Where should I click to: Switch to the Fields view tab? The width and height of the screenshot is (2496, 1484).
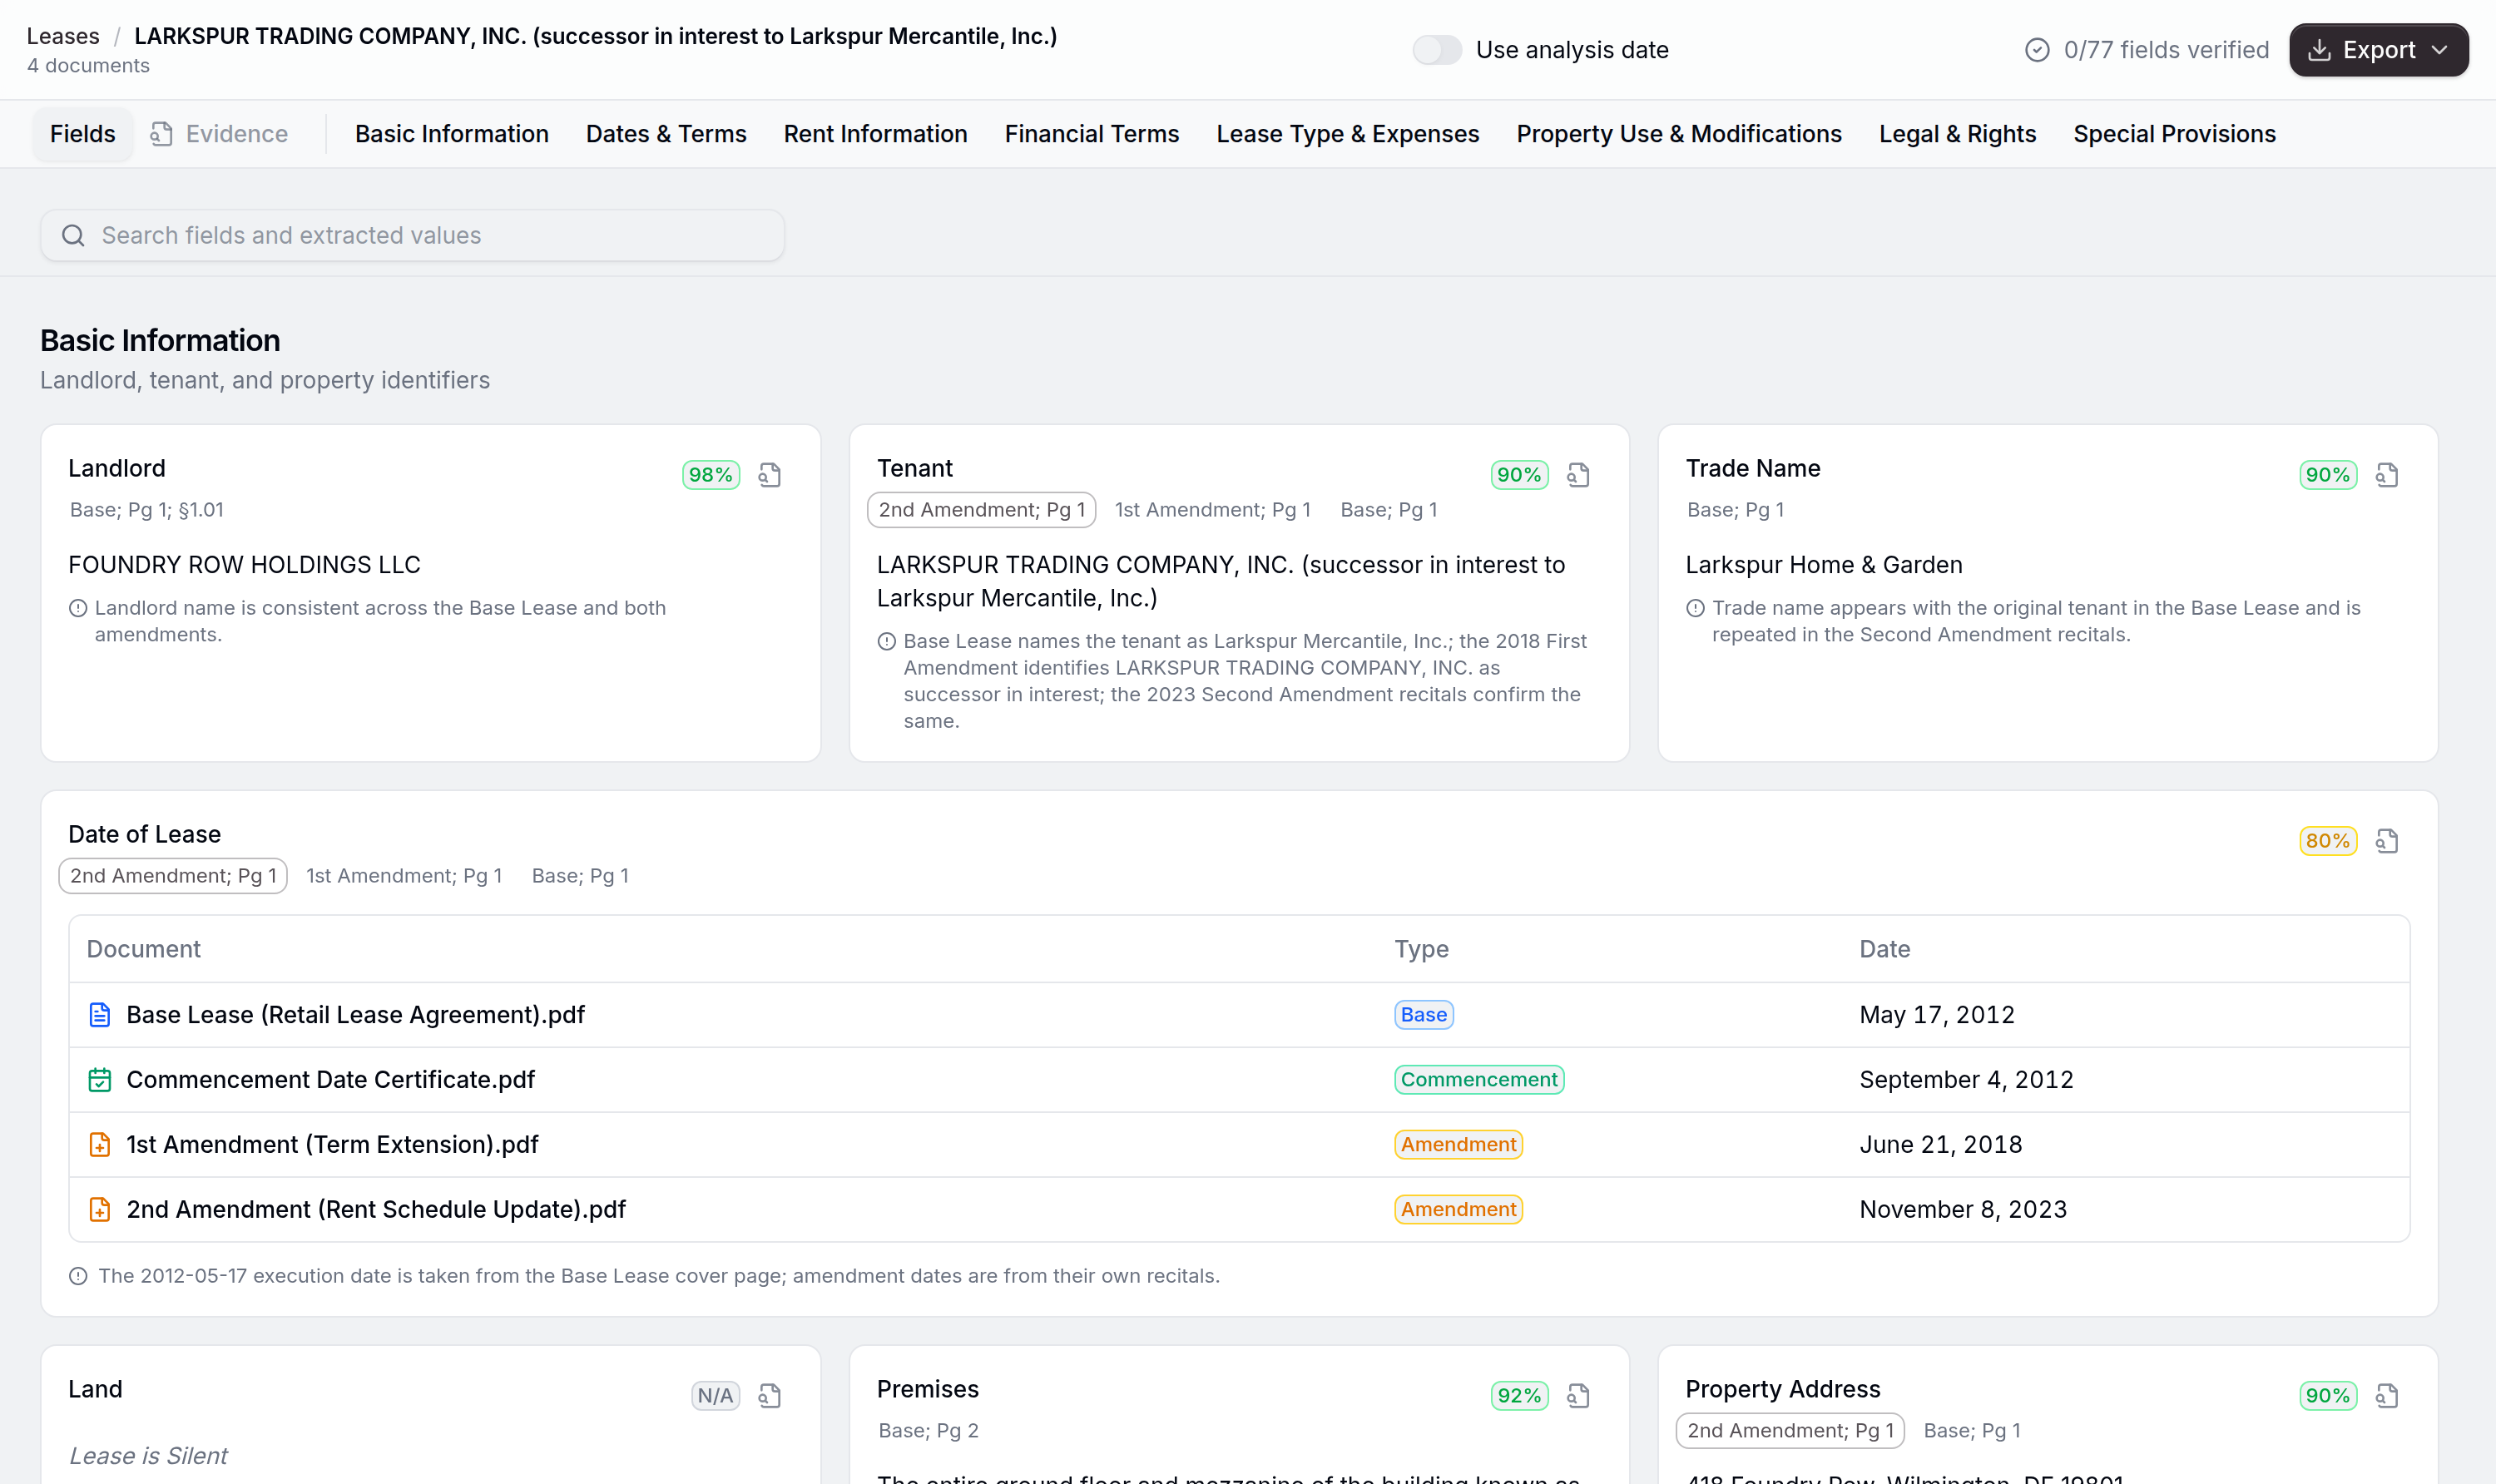(x=83, y=134)
